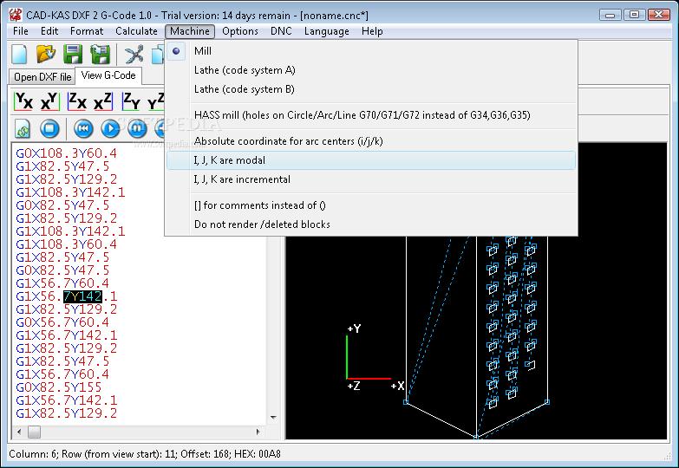Toggle HASS mill holes option
The image size is (679, 468).
tap(370, 115)
